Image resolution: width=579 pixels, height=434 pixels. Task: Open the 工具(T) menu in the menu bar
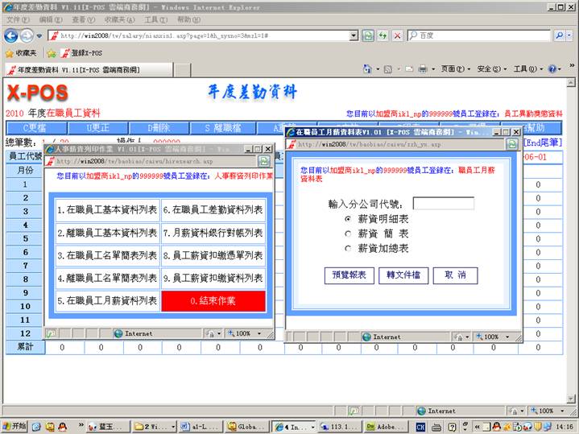pos(155,19)
